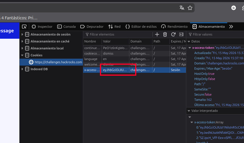
Task: Open the Inspector tab
Action: pyautogui.click(x=42, y=27)
